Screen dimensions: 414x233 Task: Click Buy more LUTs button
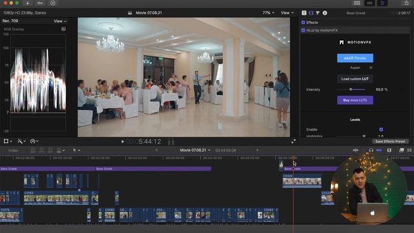[x=355, y=100]
